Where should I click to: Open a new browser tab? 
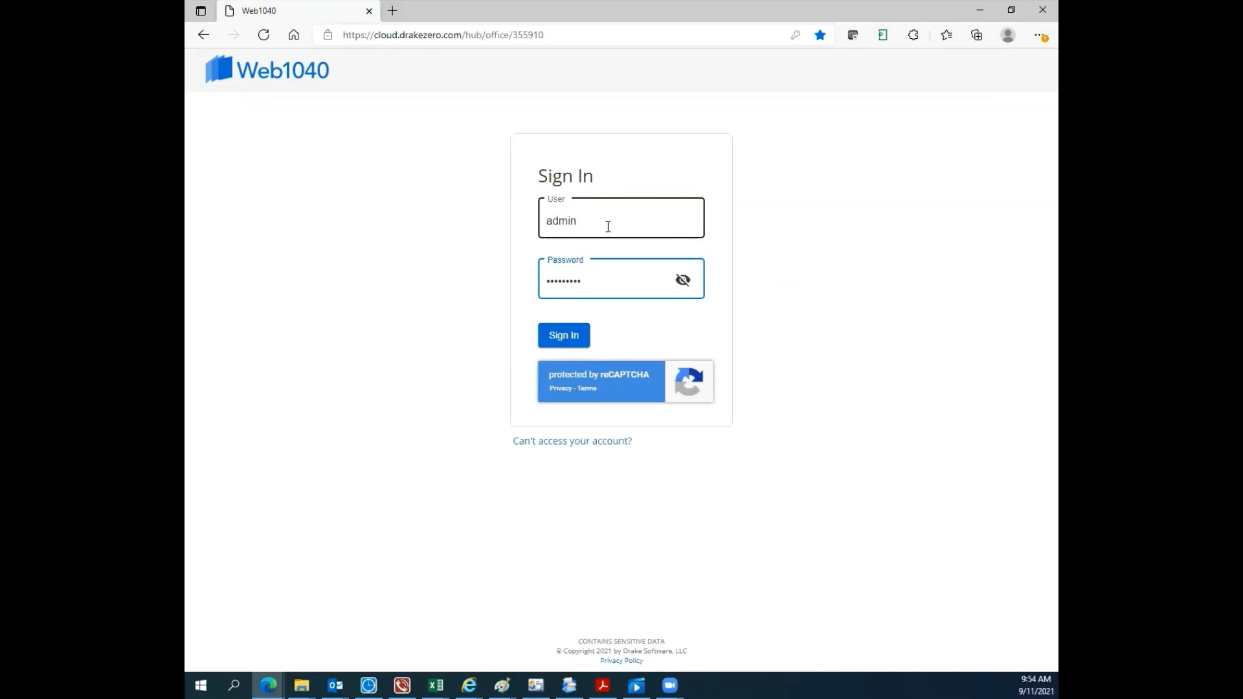392,10
